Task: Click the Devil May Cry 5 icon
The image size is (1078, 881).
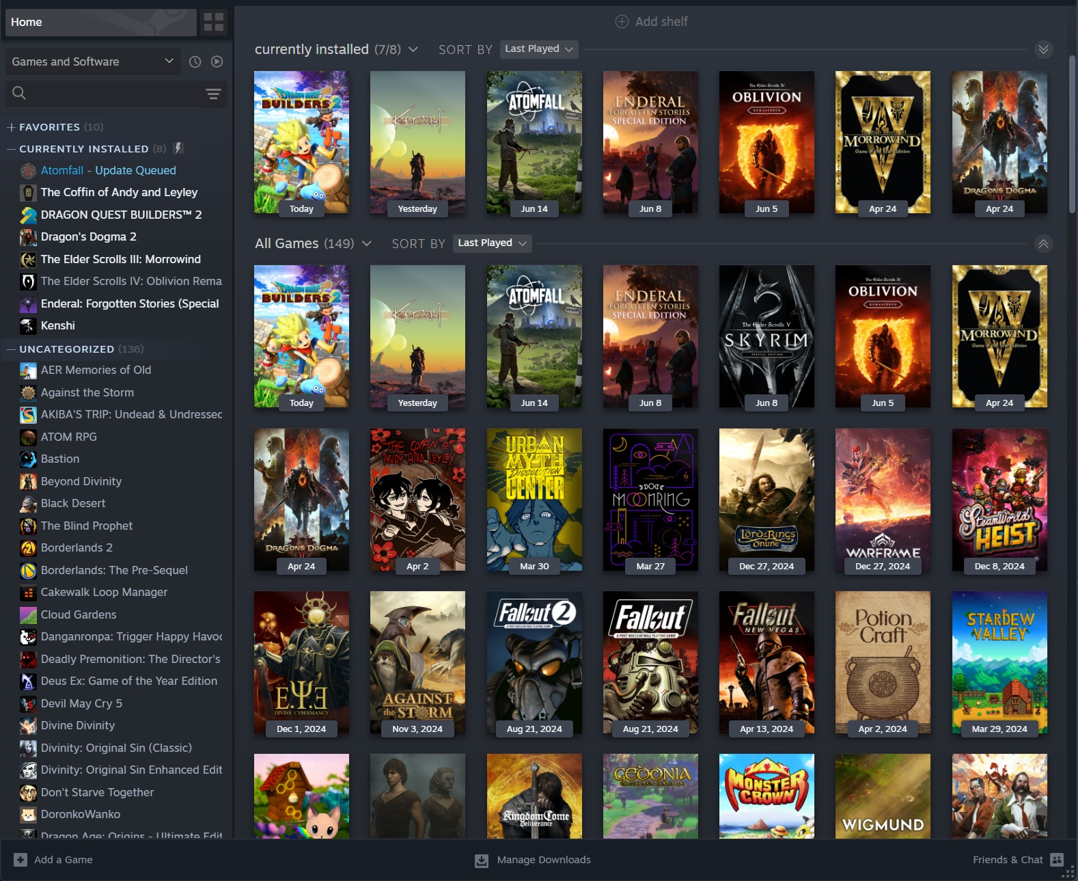Action: click(x=28, y=703)
